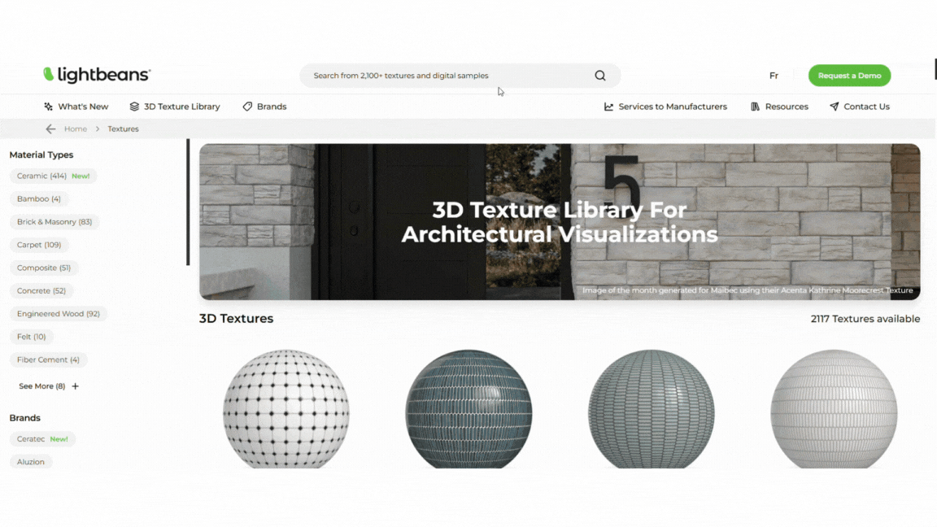The image size is (937, 527).
Task: Click the hero banner image
Action: [x=560, y=222]
